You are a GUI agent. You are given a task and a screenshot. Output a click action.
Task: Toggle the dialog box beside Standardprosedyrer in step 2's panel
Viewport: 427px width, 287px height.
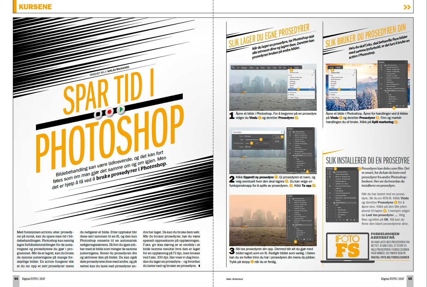point(290,132)
